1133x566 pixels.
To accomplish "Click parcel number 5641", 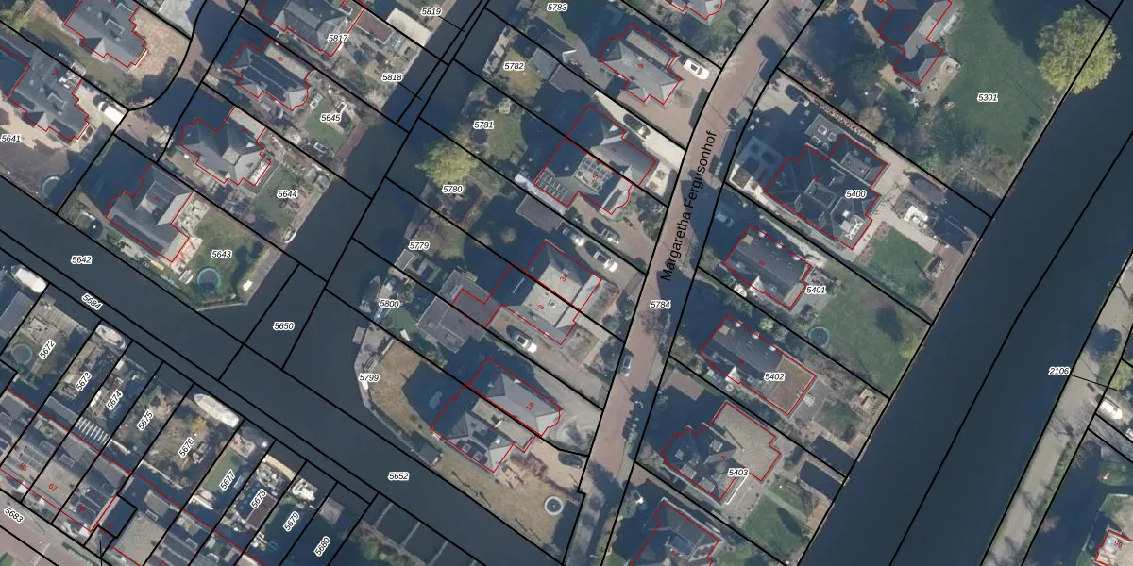I will coord(11,139).
